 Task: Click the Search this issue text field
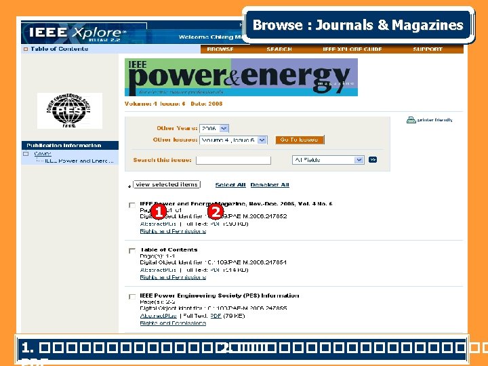pos(233,160)
